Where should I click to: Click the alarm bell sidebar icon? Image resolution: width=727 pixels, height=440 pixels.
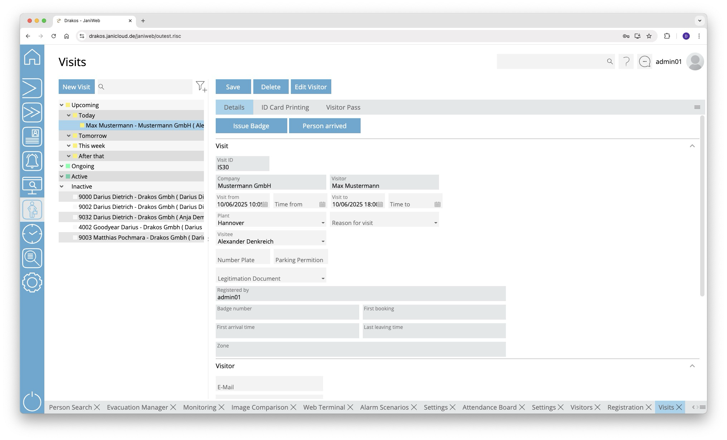[x=32, y=161]
